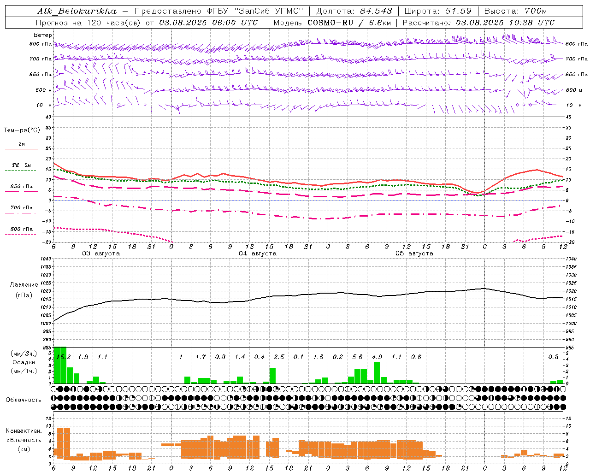Click the 'Высота: 700м' header field
The height and width of the screenshot is (472, 590).
pyautogui.click(x=515, y=11)
